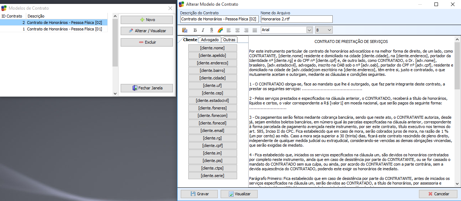Insert the [cliente.cep] field

pyautogui.click(x=212, y=93)
